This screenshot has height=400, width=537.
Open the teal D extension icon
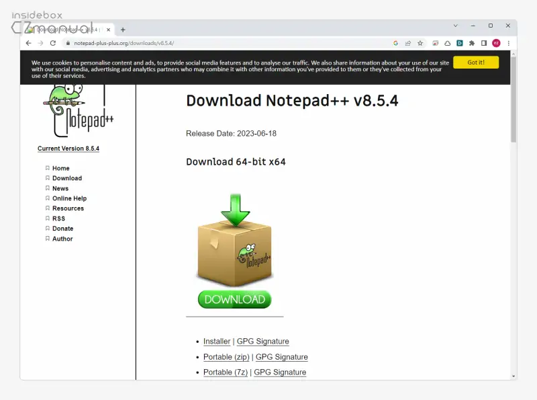(458, 42)
